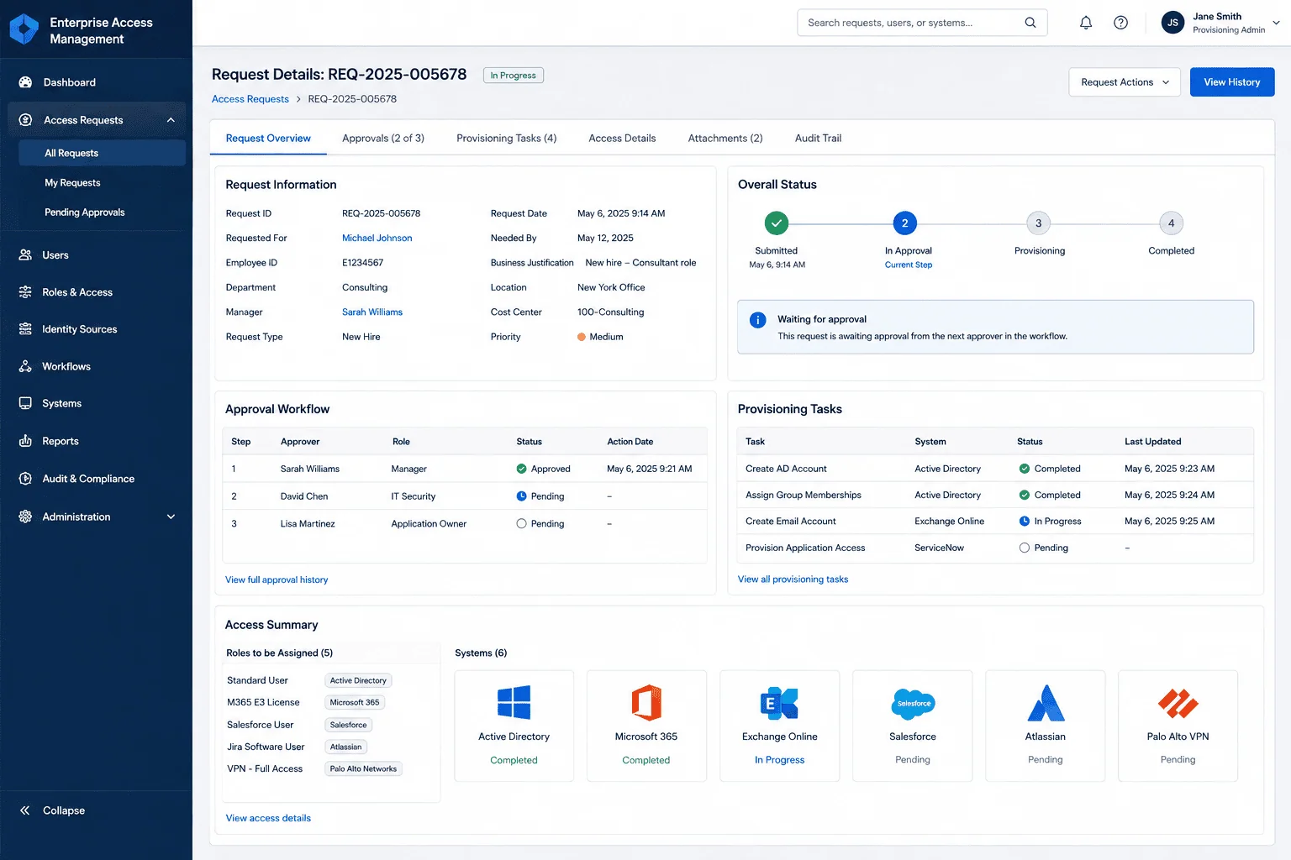
Task: Go to the Audit Trail tab
Action: click(818, 138)
